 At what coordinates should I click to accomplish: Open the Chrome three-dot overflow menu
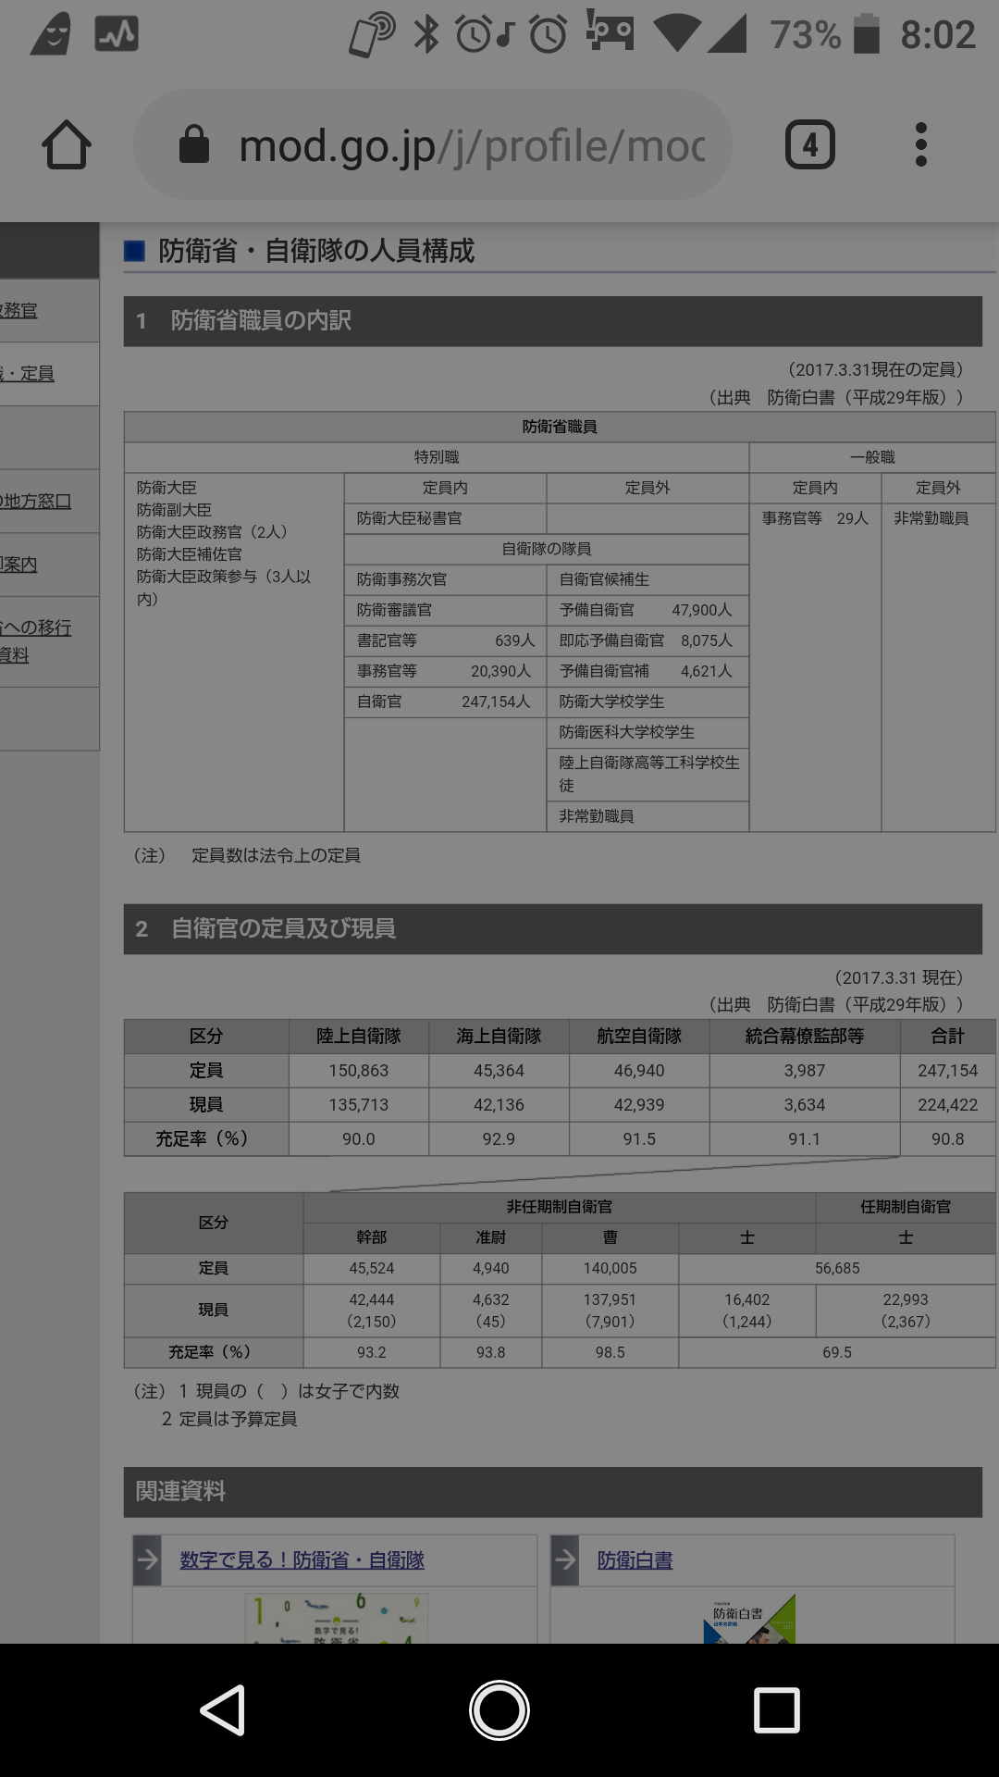[920, 145]
